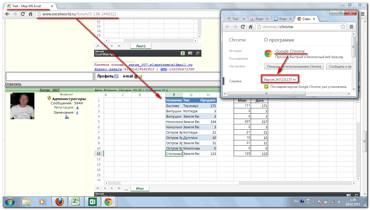Follow the WMR link

pos(164,69)
